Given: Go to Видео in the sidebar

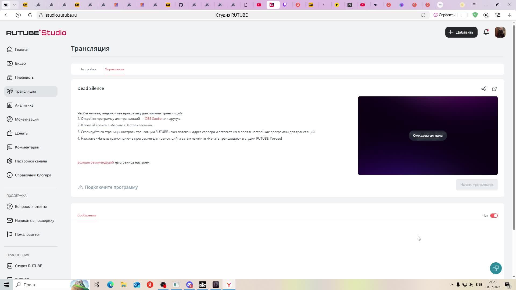Looking at the screenshot, I should pyautogui.click(x=31, y=63).
